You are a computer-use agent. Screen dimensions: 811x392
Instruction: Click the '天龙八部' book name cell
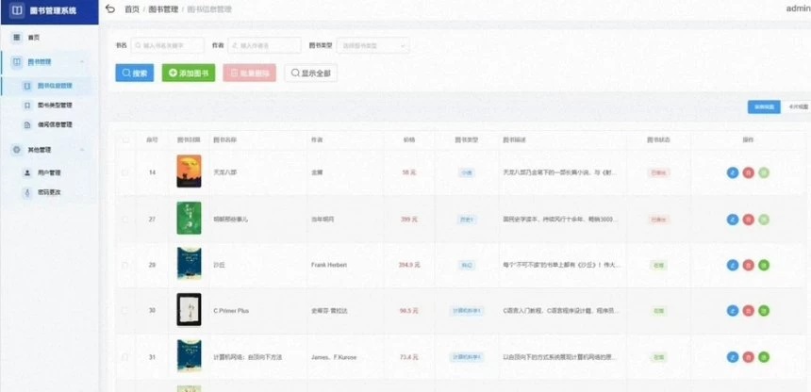pos(225,172)
